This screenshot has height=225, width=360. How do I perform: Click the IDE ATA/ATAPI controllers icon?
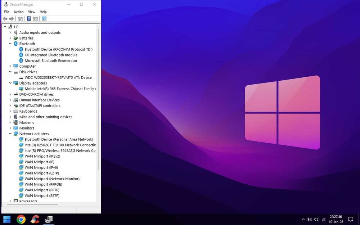[15, 105]
